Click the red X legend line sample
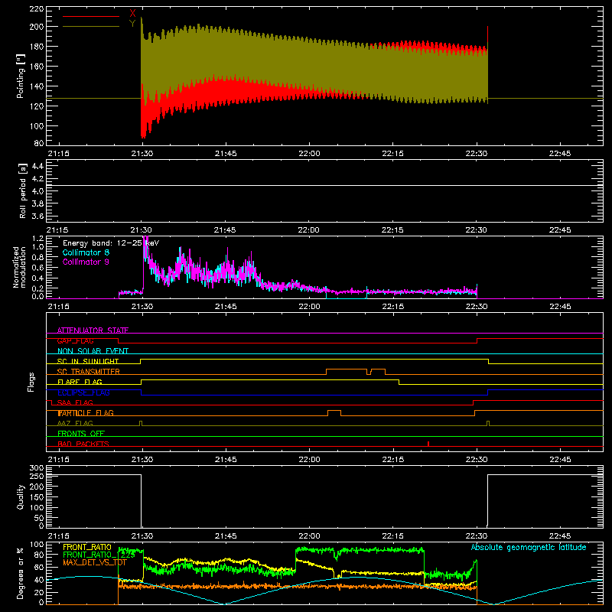Viewport: 612px width, 612px height. pyautogui.click(x=91, y=16)
